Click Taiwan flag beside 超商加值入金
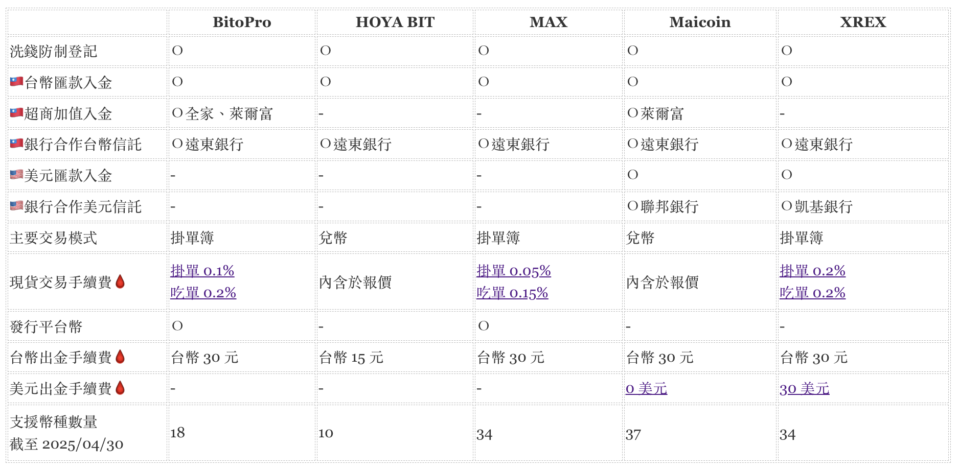The height and width of the screenshot is (469, 959). [x=16, y=113]
